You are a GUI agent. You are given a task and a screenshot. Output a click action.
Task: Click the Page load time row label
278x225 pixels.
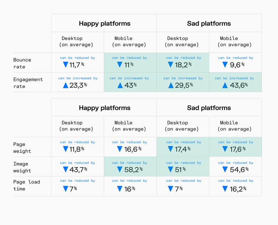[27, 185]
